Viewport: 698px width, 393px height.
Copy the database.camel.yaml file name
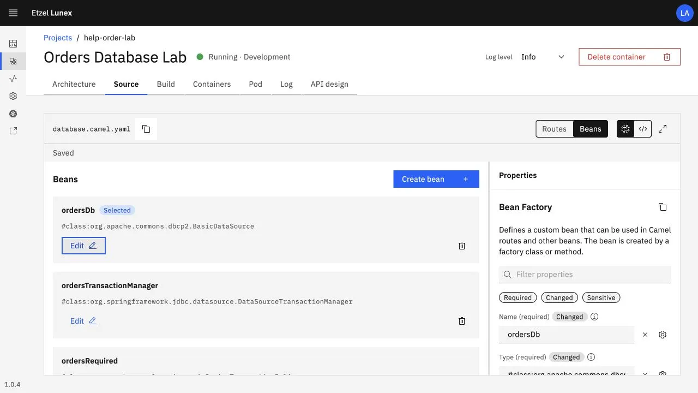[x=146, y=129]
